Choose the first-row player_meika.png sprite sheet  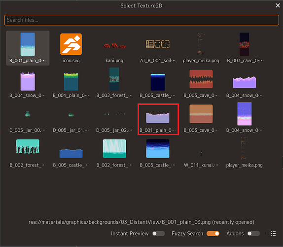pos(201,48)
